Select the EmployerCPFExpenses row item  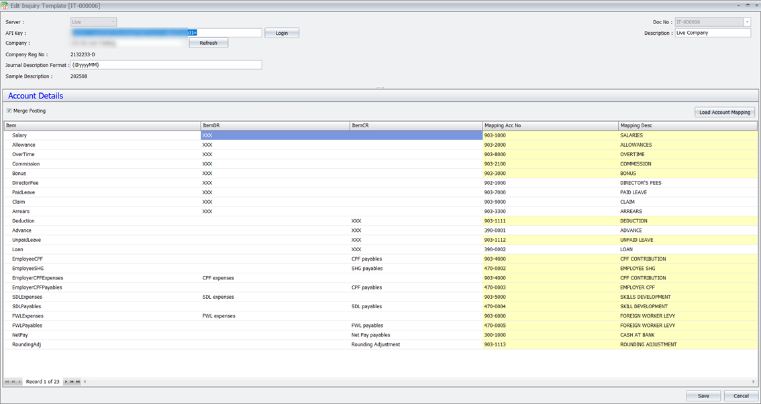(x=103, y=278)
